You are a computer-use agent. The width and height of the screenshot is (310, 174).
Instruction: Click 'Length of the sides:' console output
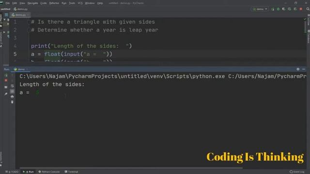tap(52, 85)
